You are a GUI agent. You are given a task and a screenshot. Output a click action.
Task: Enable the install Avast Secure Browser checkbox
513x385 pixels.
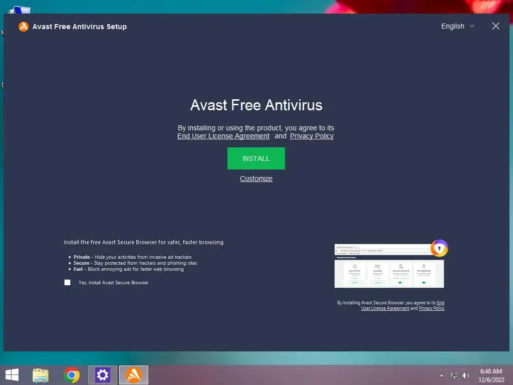tap(68, 282)
